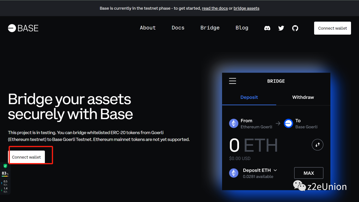This screenshot has width=359, height=202.
Task: Toggle the swap direction arrows button
Action: click(317, 145)
